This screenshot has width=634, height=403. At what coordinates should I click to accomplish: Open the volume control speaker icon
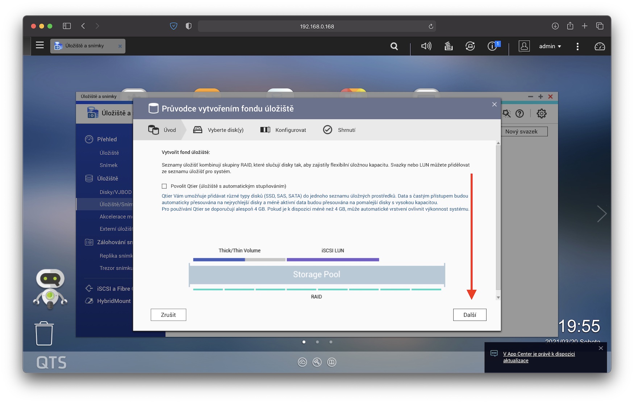pyautogui.click(x=426, y=46)
